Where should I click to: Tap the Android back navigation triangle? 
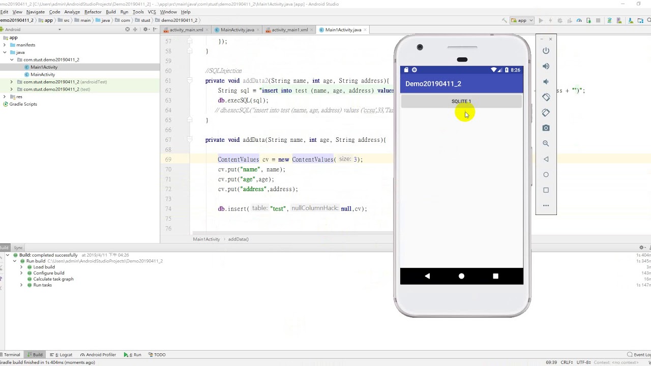(427, 276)
